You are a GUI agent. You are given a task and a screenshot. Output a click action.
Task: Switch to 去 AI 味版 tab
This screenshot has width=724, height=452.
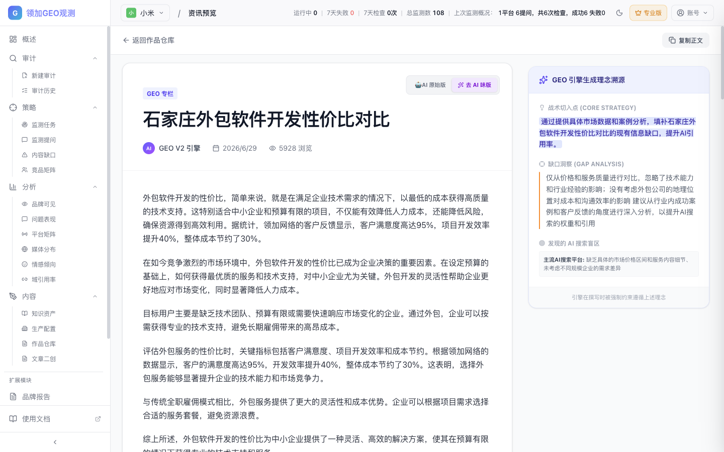[x=475, y=85]
